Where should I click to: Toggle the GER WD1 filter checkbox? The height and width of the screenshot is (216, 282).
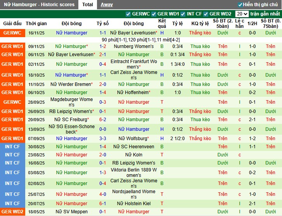click(x=154, y=14)
